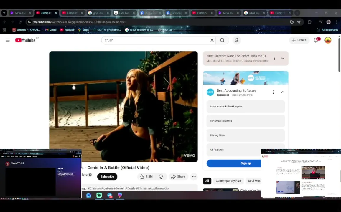Open playlist options menu beside Next
Screen dimensions: 341x212
274,58
